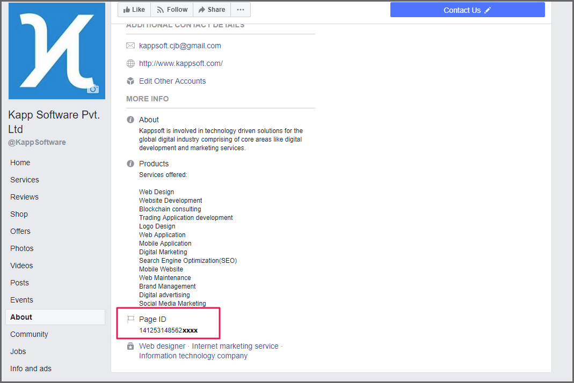Open Info and ads in sidebar

[31, 369]
